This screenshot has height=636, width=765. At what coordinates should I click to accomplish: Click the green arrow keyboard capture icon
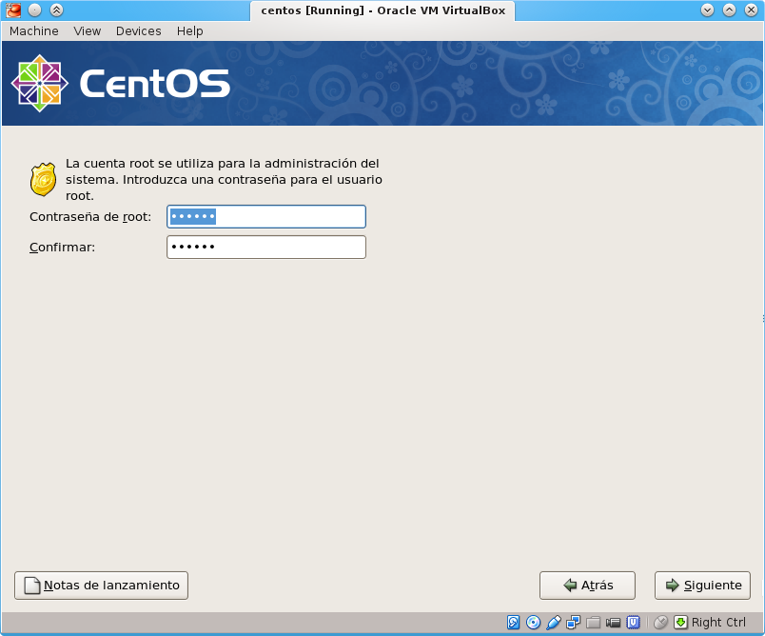pos(680,623)
